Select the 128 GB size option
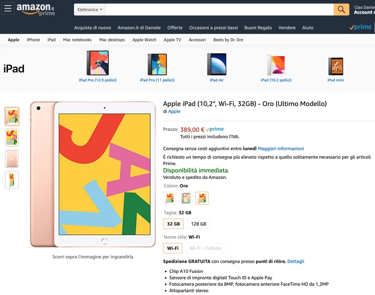The width and height of the screenshot is (375, 295). 198,224
